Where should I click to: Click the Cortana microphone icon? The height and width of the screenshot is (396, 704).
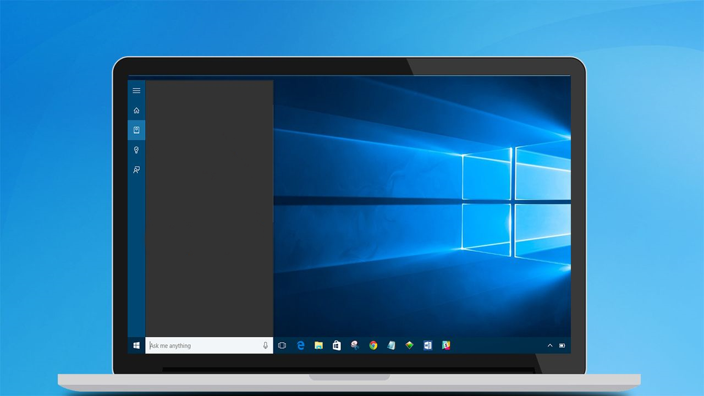click(266, 345)
